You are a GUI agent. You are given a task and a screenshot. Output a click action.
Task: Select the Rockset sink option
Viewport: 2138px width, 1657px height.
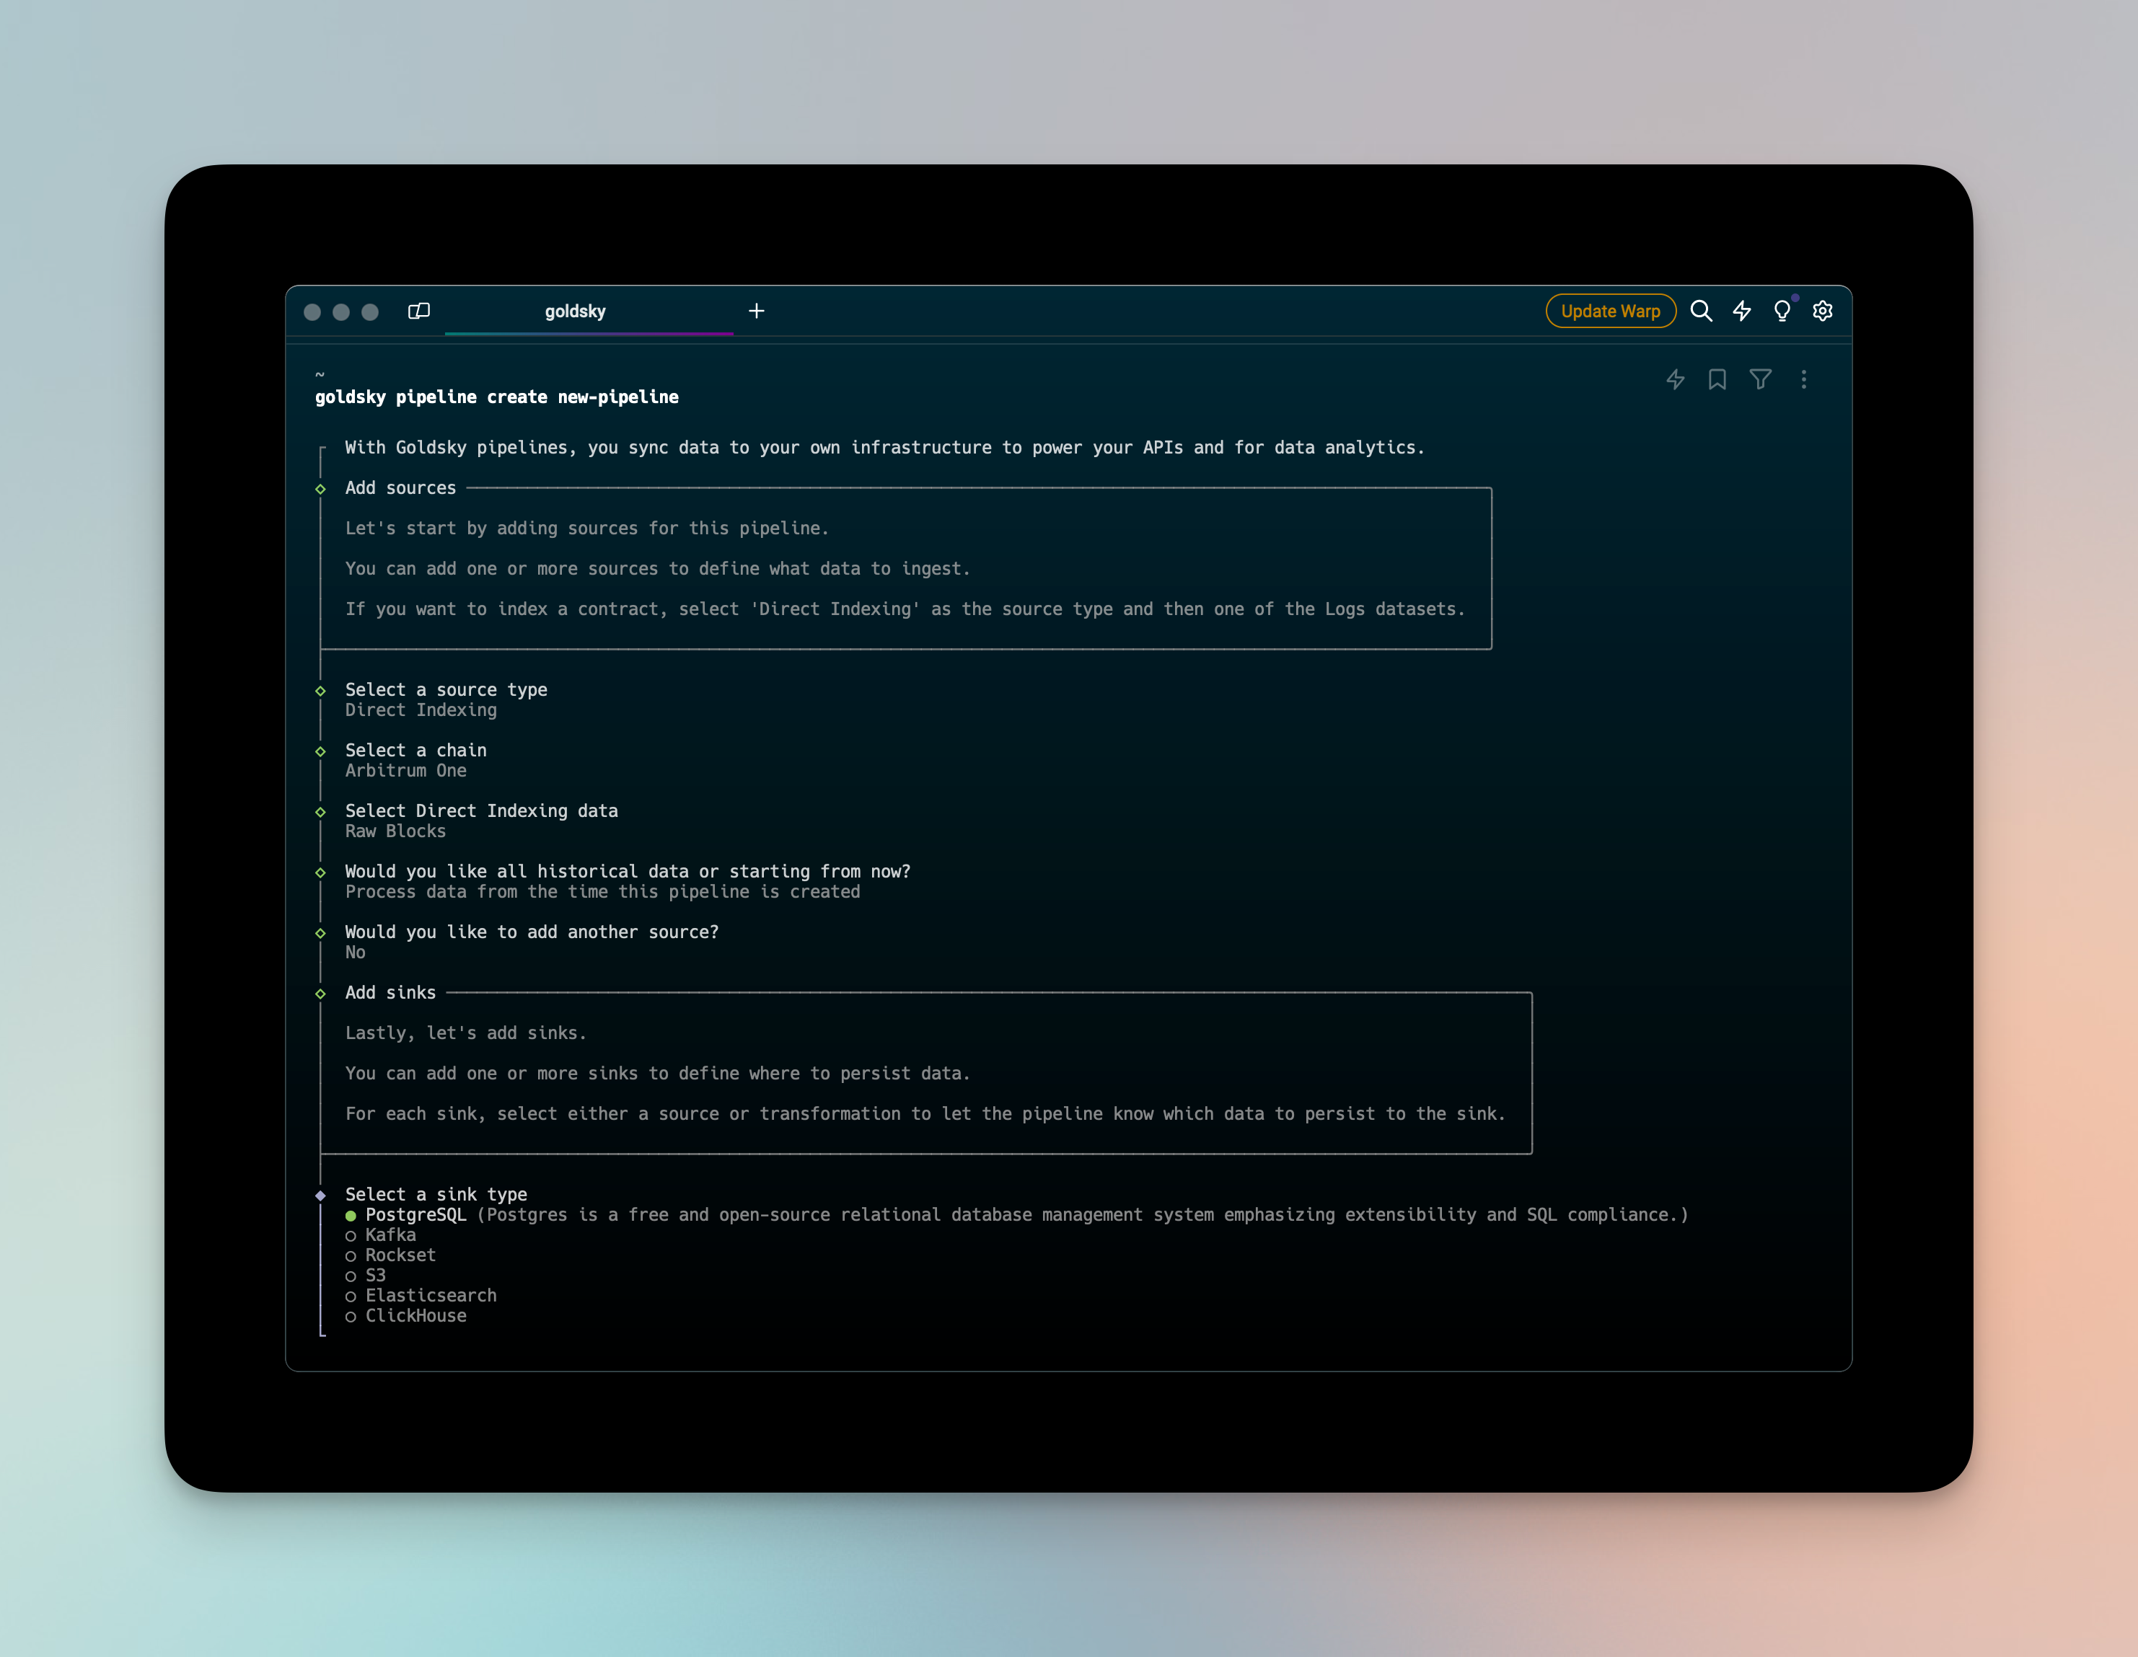391,1255
